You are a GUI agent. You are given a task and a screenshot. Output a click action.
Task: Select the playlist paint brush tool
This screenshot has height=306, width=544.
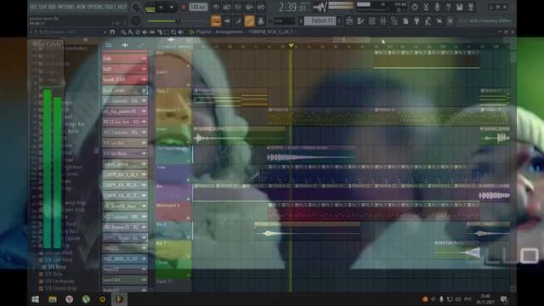[x=130, y=32]
